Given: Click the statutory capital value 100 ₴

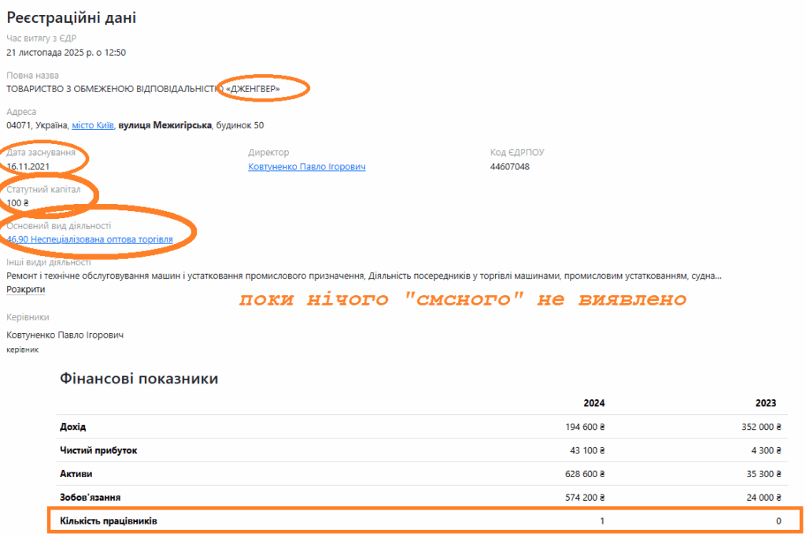Looking at the screenshot, I should pyautogui.click(x=17, y=203).
